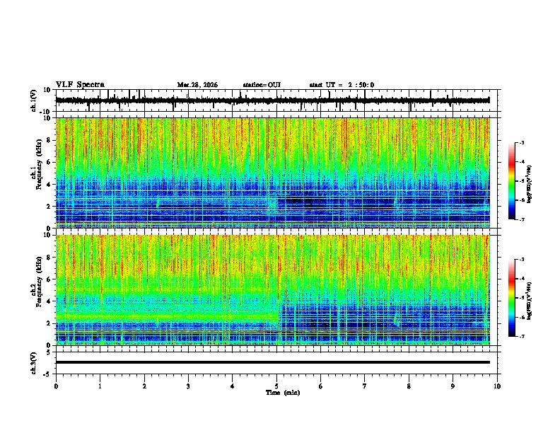Click the '9' tick on the time axis
Screen dimensions: 560x433
(x=453, y=386)
